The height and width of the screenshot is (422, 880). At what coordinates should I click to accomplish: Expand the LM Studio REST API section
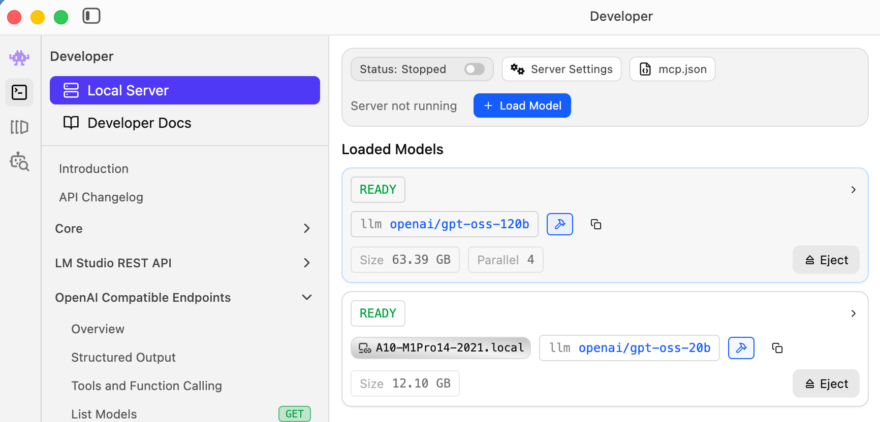pyautogui.click(x=306, y=263)
